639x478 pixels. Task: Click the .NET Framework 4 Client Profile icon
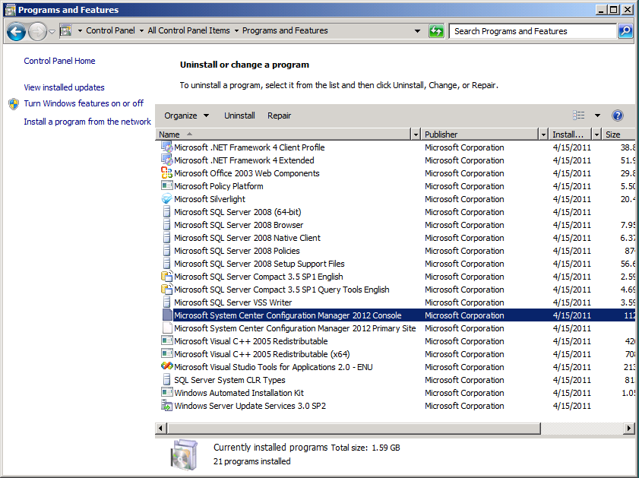pos(166,147)
